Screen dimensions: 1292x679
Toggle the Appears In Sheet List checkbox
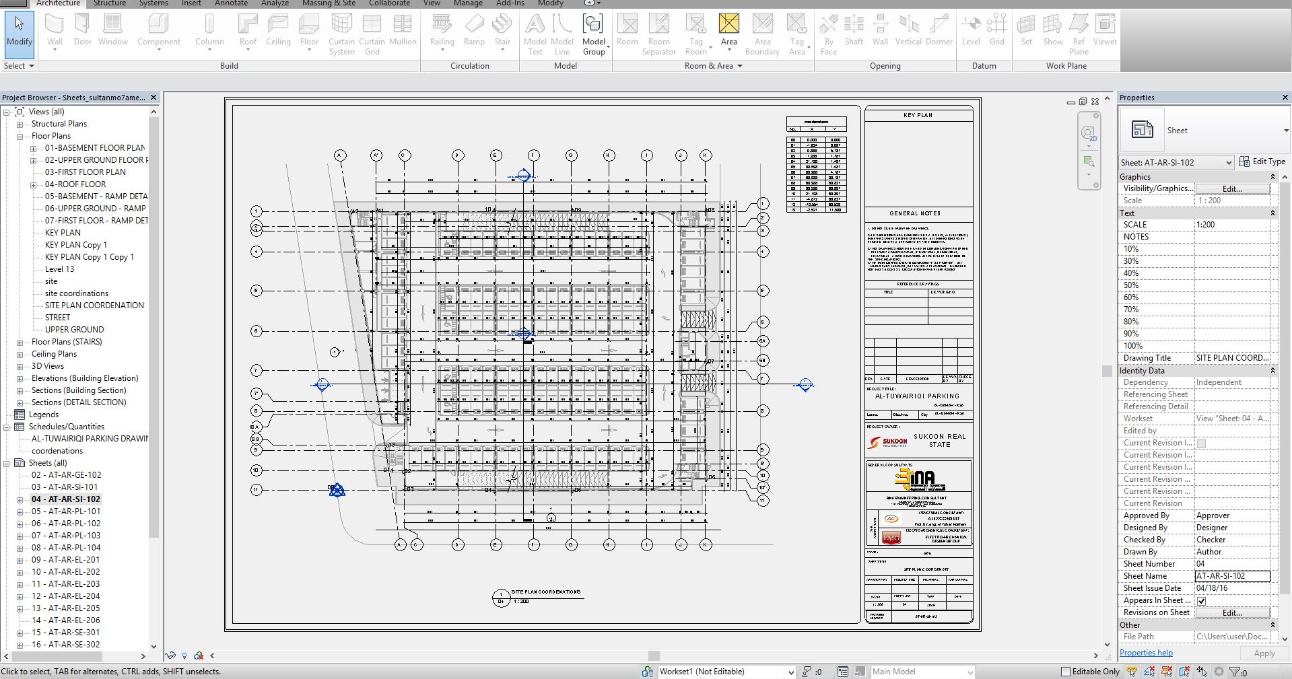[x=1202, y=601]
